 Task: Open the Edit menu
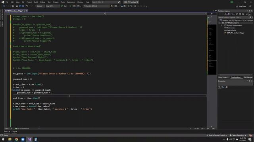pos(12,2)
